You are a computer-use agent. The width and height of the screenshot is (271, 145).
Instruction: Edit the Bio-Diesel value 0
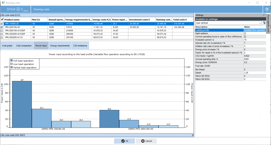(x=255, y=69)
